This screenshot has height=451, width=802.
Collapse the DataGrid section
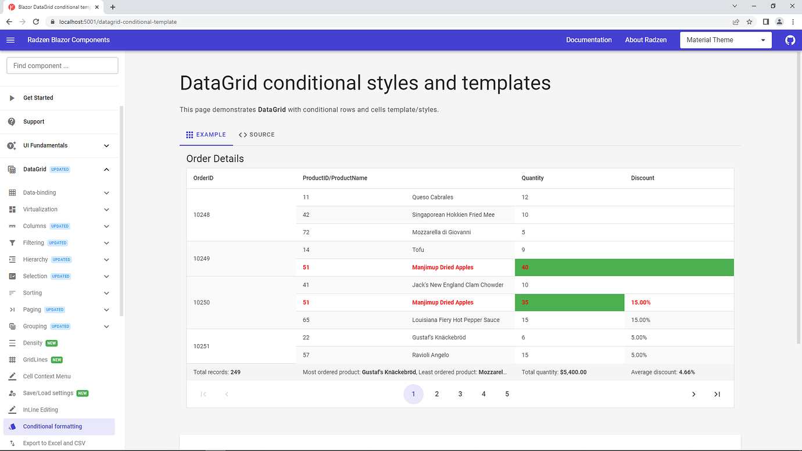(x=106, y=169)
